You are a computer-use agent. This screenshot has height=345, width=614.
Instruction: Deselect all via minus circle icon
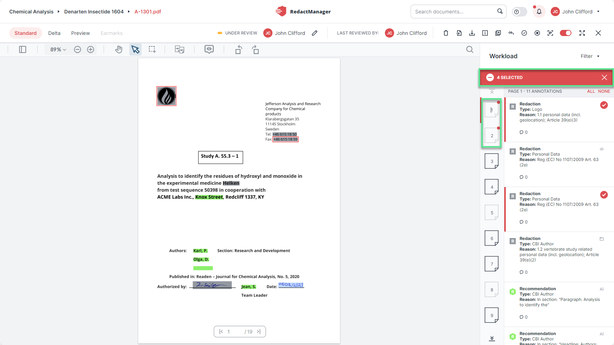point(490,77)
